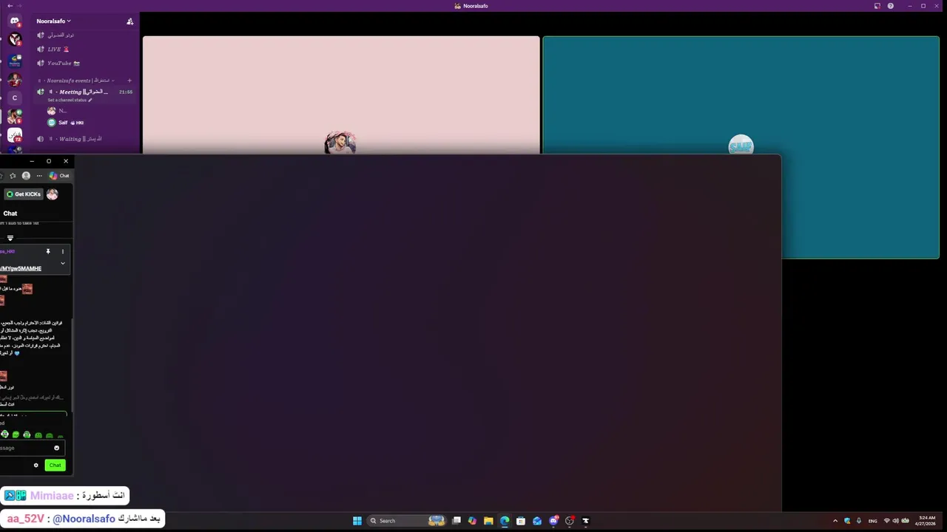Click the microphone icon in system tray
The image size is (947, 532).
[859, 521]
